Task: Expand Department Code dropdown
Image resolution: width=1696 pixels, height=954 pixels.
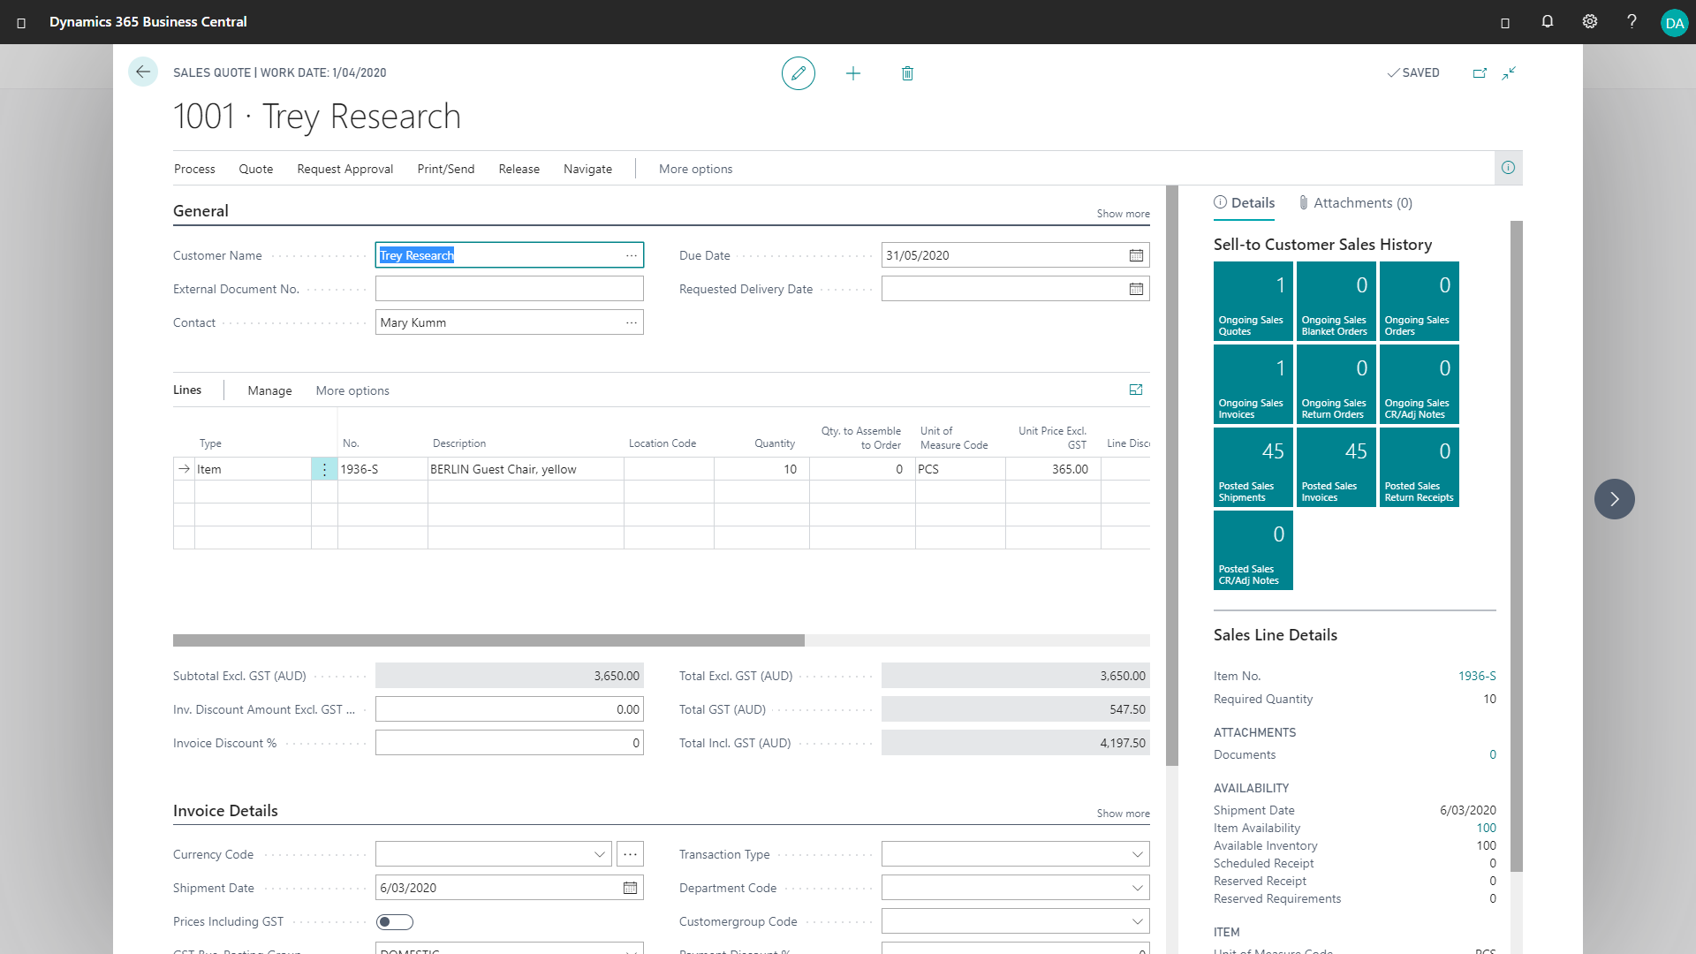Action: click(x=1137, y=888)
